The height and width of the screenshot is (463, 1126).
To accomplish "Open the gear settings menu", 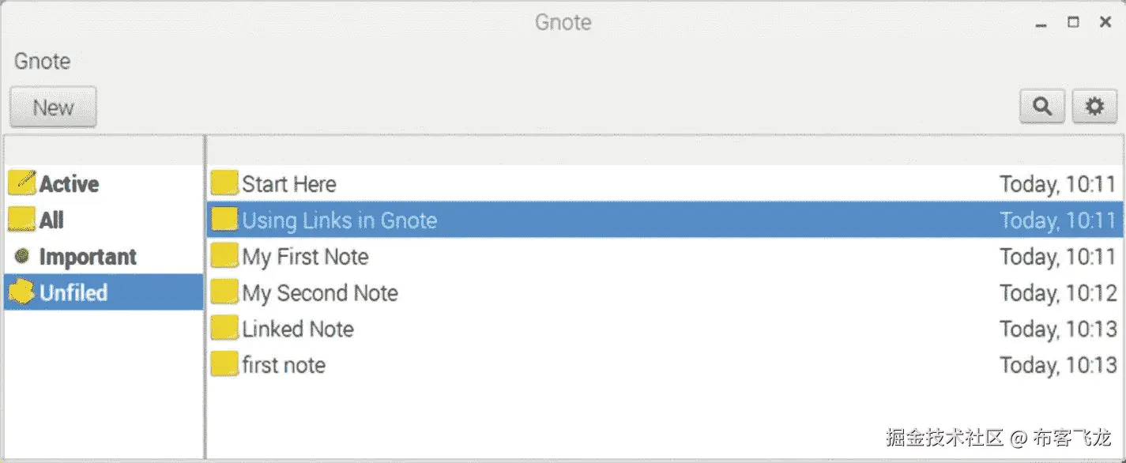I will click(1094, 107).
